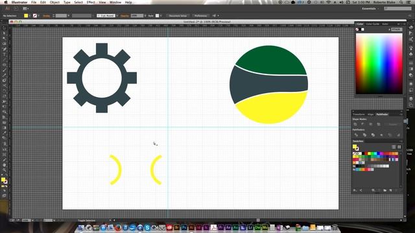Open the View menu

[x=102, y=3]
